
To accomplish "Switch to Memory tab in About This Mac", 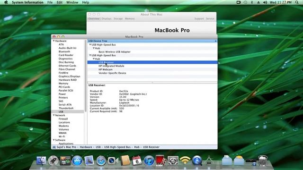I will tap(130, 19).
